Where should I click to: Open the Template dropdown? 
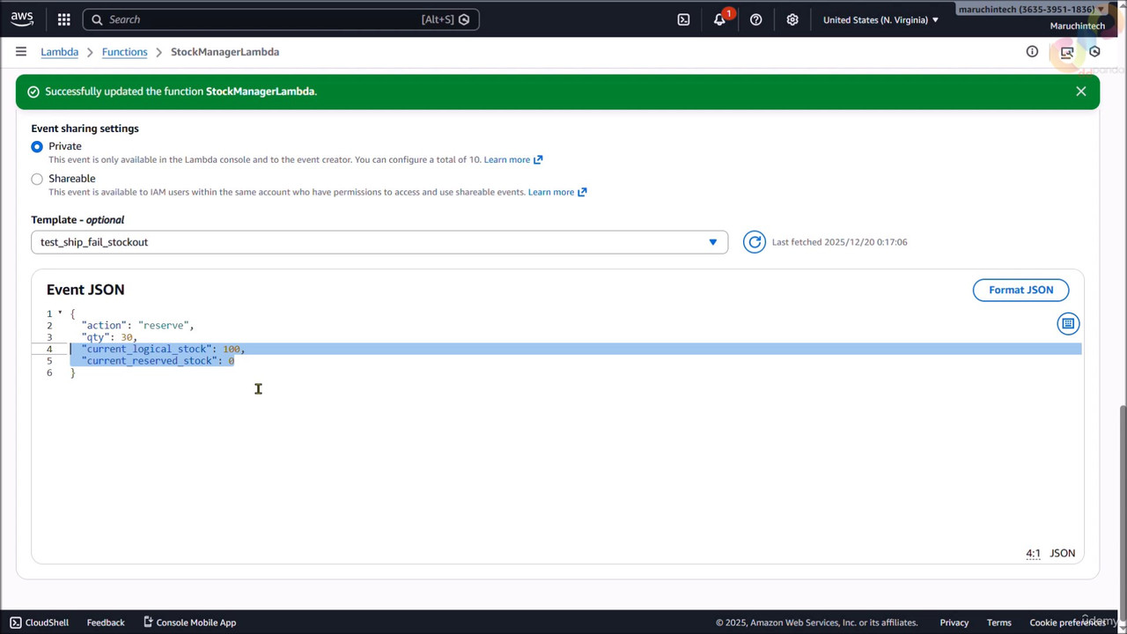click(379, 242)
